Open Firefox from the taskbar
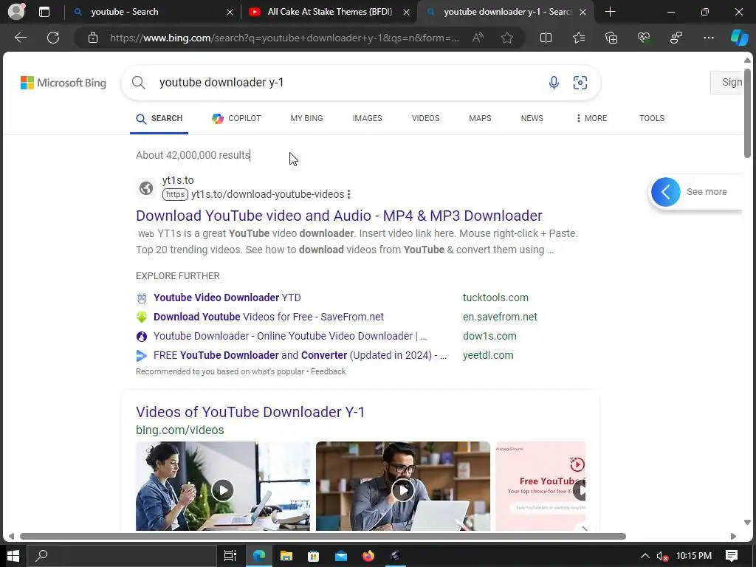 368,556
